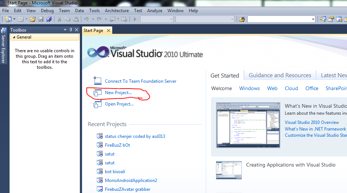The height and width of the screenshot is (193, 347).
Task: Open the Server Explorer side tab
Action: tap(3, 46)
